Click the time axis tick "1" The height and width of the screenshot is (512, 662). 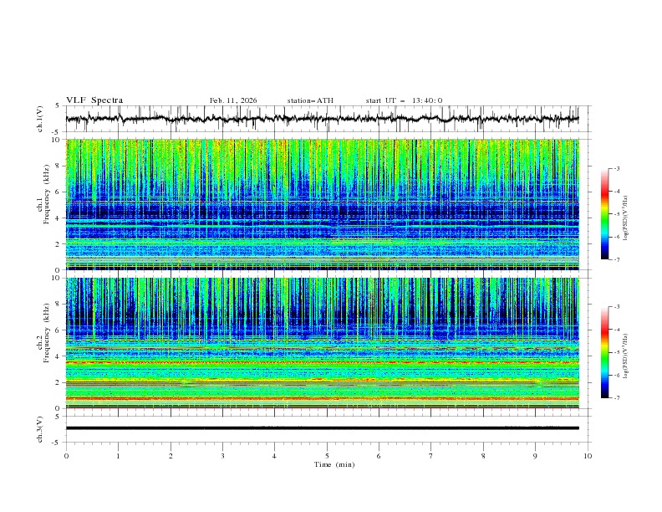[118, 456]
